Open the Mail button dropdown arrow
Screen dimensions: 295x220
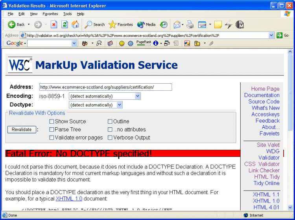click(x=183, y=25)
